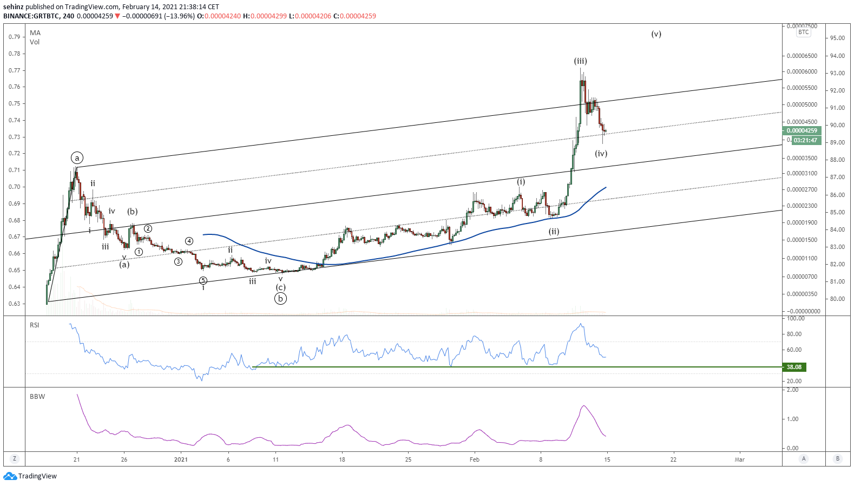Click the red down-arrow price change indicator
Screen dimensions: 854x486
pyautogui.click(x=117, y=16)
